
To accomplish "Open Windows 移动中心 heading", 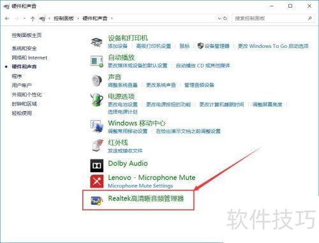I will click(x=137, y=123).
